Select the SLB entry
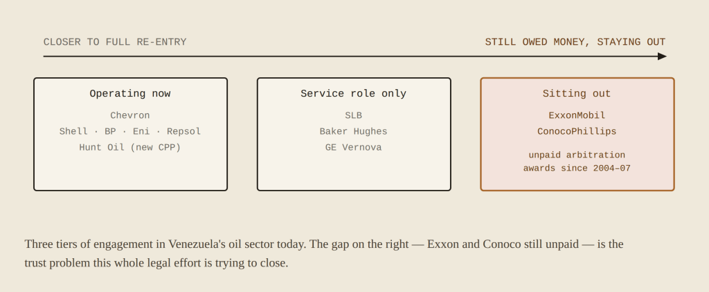 (354, 115)
